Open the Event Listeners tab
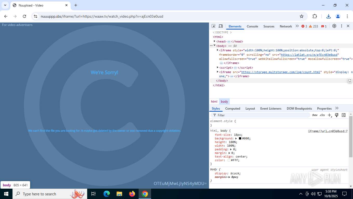The height and width of the screenshot is (199, 353). [271, 109]
